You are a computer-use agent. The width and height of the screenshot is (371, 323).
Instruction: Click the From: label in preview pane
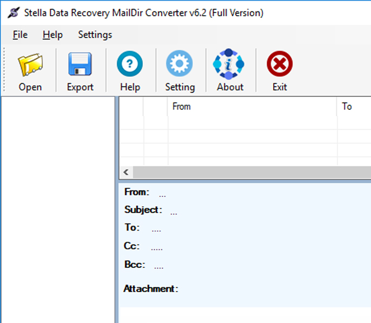point(137,192)
